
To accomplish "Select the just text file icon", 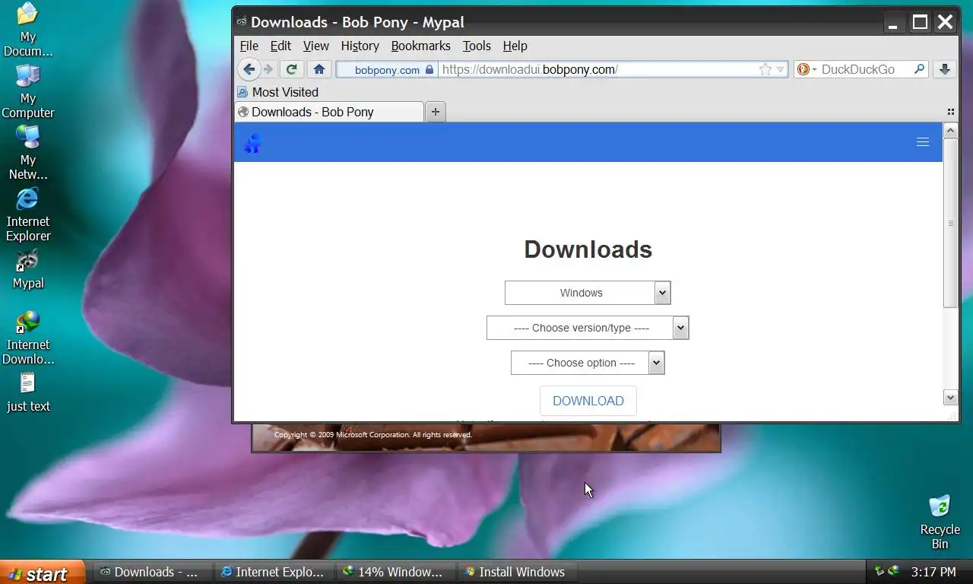I will pyautogui.click(x=28, y=392).
